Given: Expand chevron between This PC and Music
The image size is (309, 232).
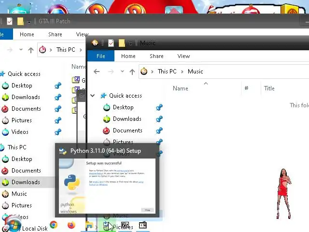Looking at the screenshot, I should (x=183, y=72).
